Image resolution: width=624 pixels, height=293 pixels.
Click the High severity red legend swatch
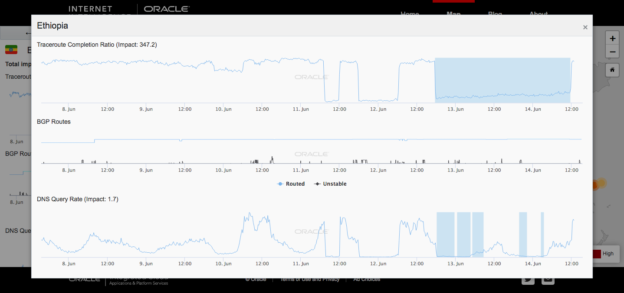597,254
